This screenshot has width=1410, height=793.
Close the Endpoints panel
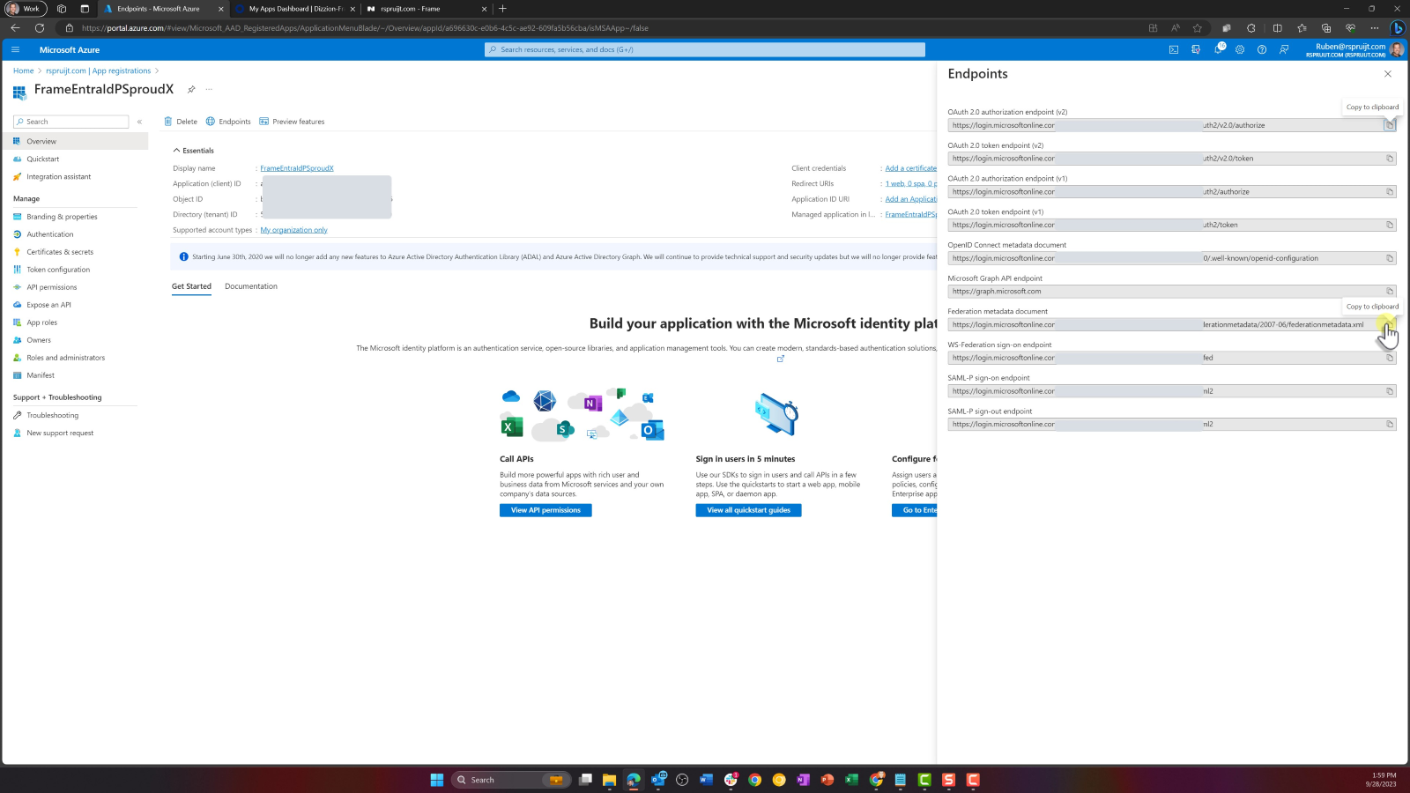pyautogui.click(x=1388, y=74)
